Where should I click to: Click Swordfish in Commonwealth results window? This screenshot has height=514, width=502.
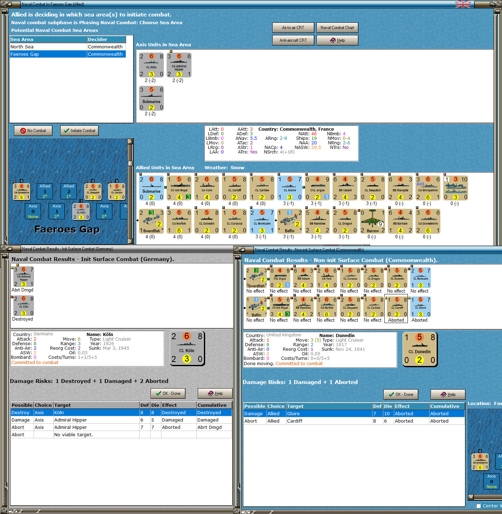(x=256, y=278)
